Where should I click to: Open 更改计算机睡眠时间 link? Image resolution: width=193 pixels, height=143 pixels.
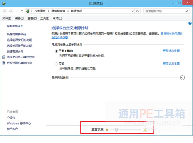click(x=19, y=63)
